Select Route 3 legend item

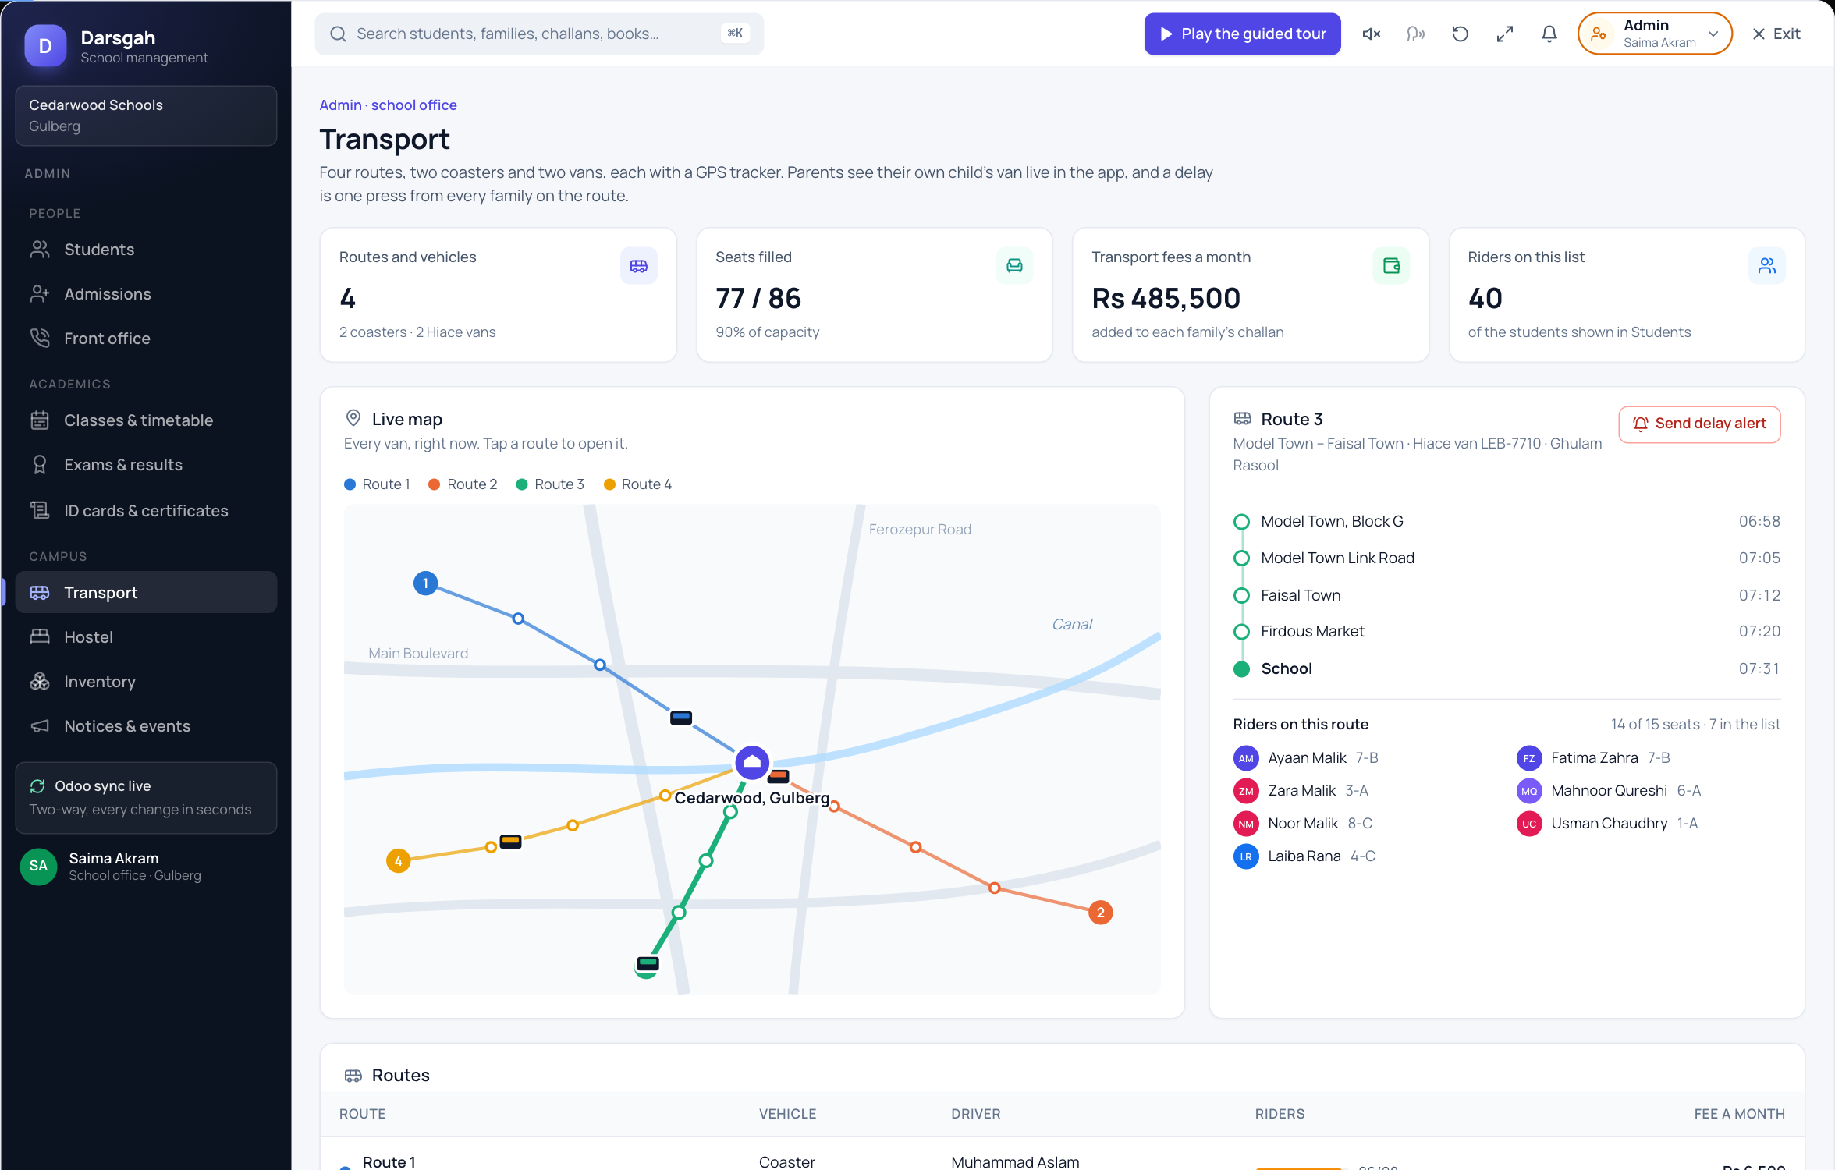[x=550, y=484]
